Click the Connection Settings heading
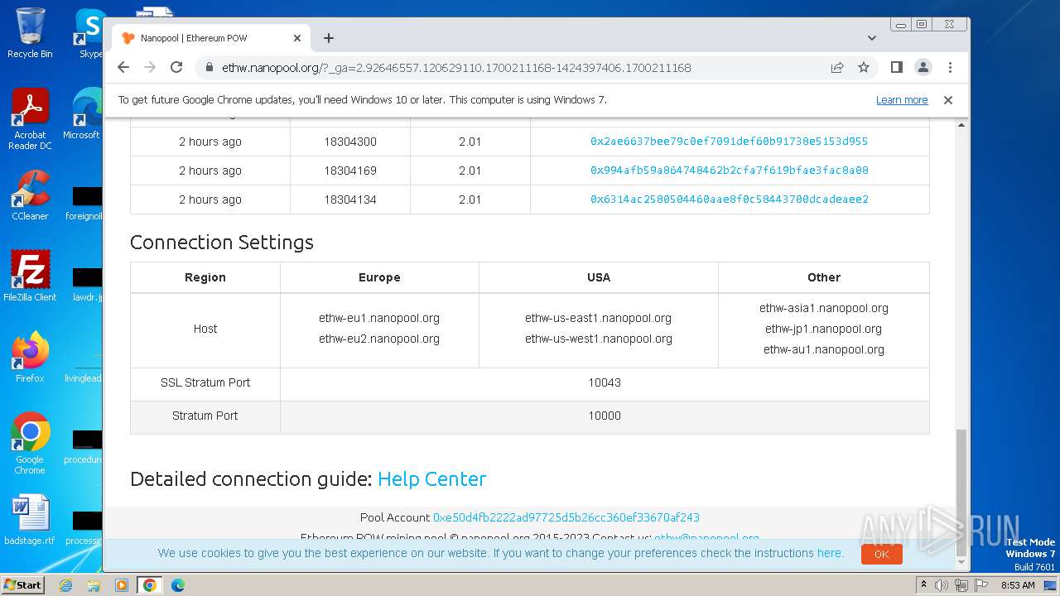1060x596 pixels. 222,243
